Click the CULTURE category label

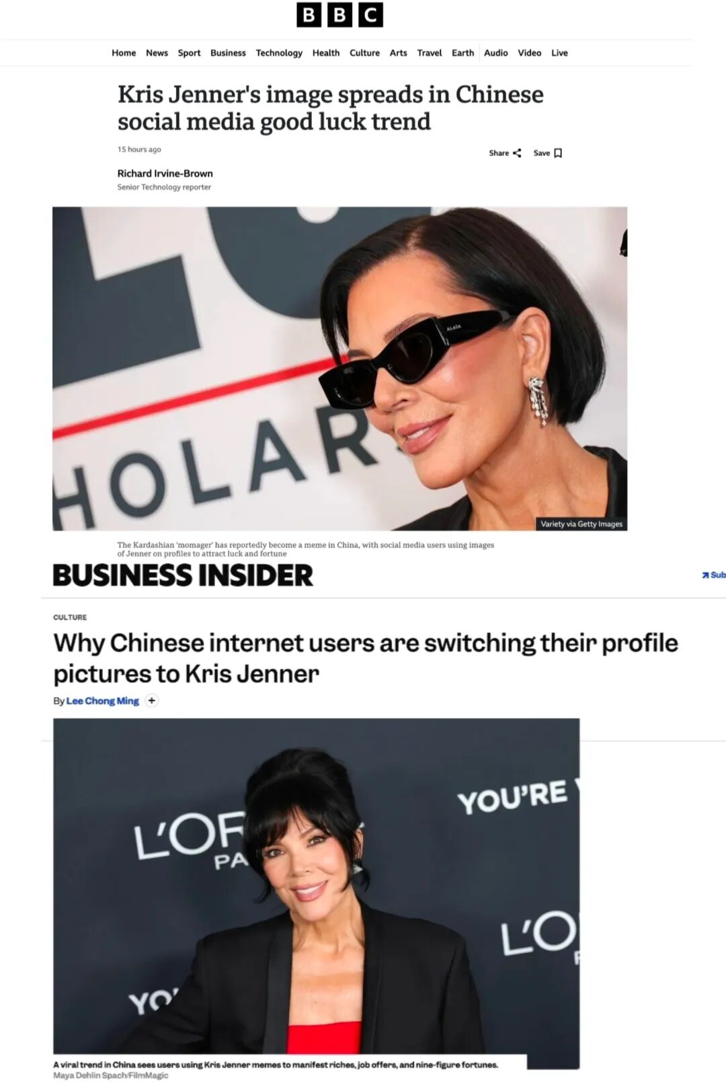[70, 617]
